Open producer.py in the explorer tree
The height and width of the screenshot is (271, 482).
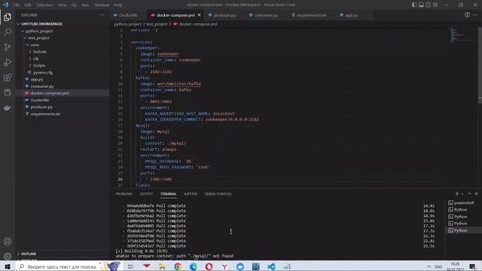[x=41, y=107]
